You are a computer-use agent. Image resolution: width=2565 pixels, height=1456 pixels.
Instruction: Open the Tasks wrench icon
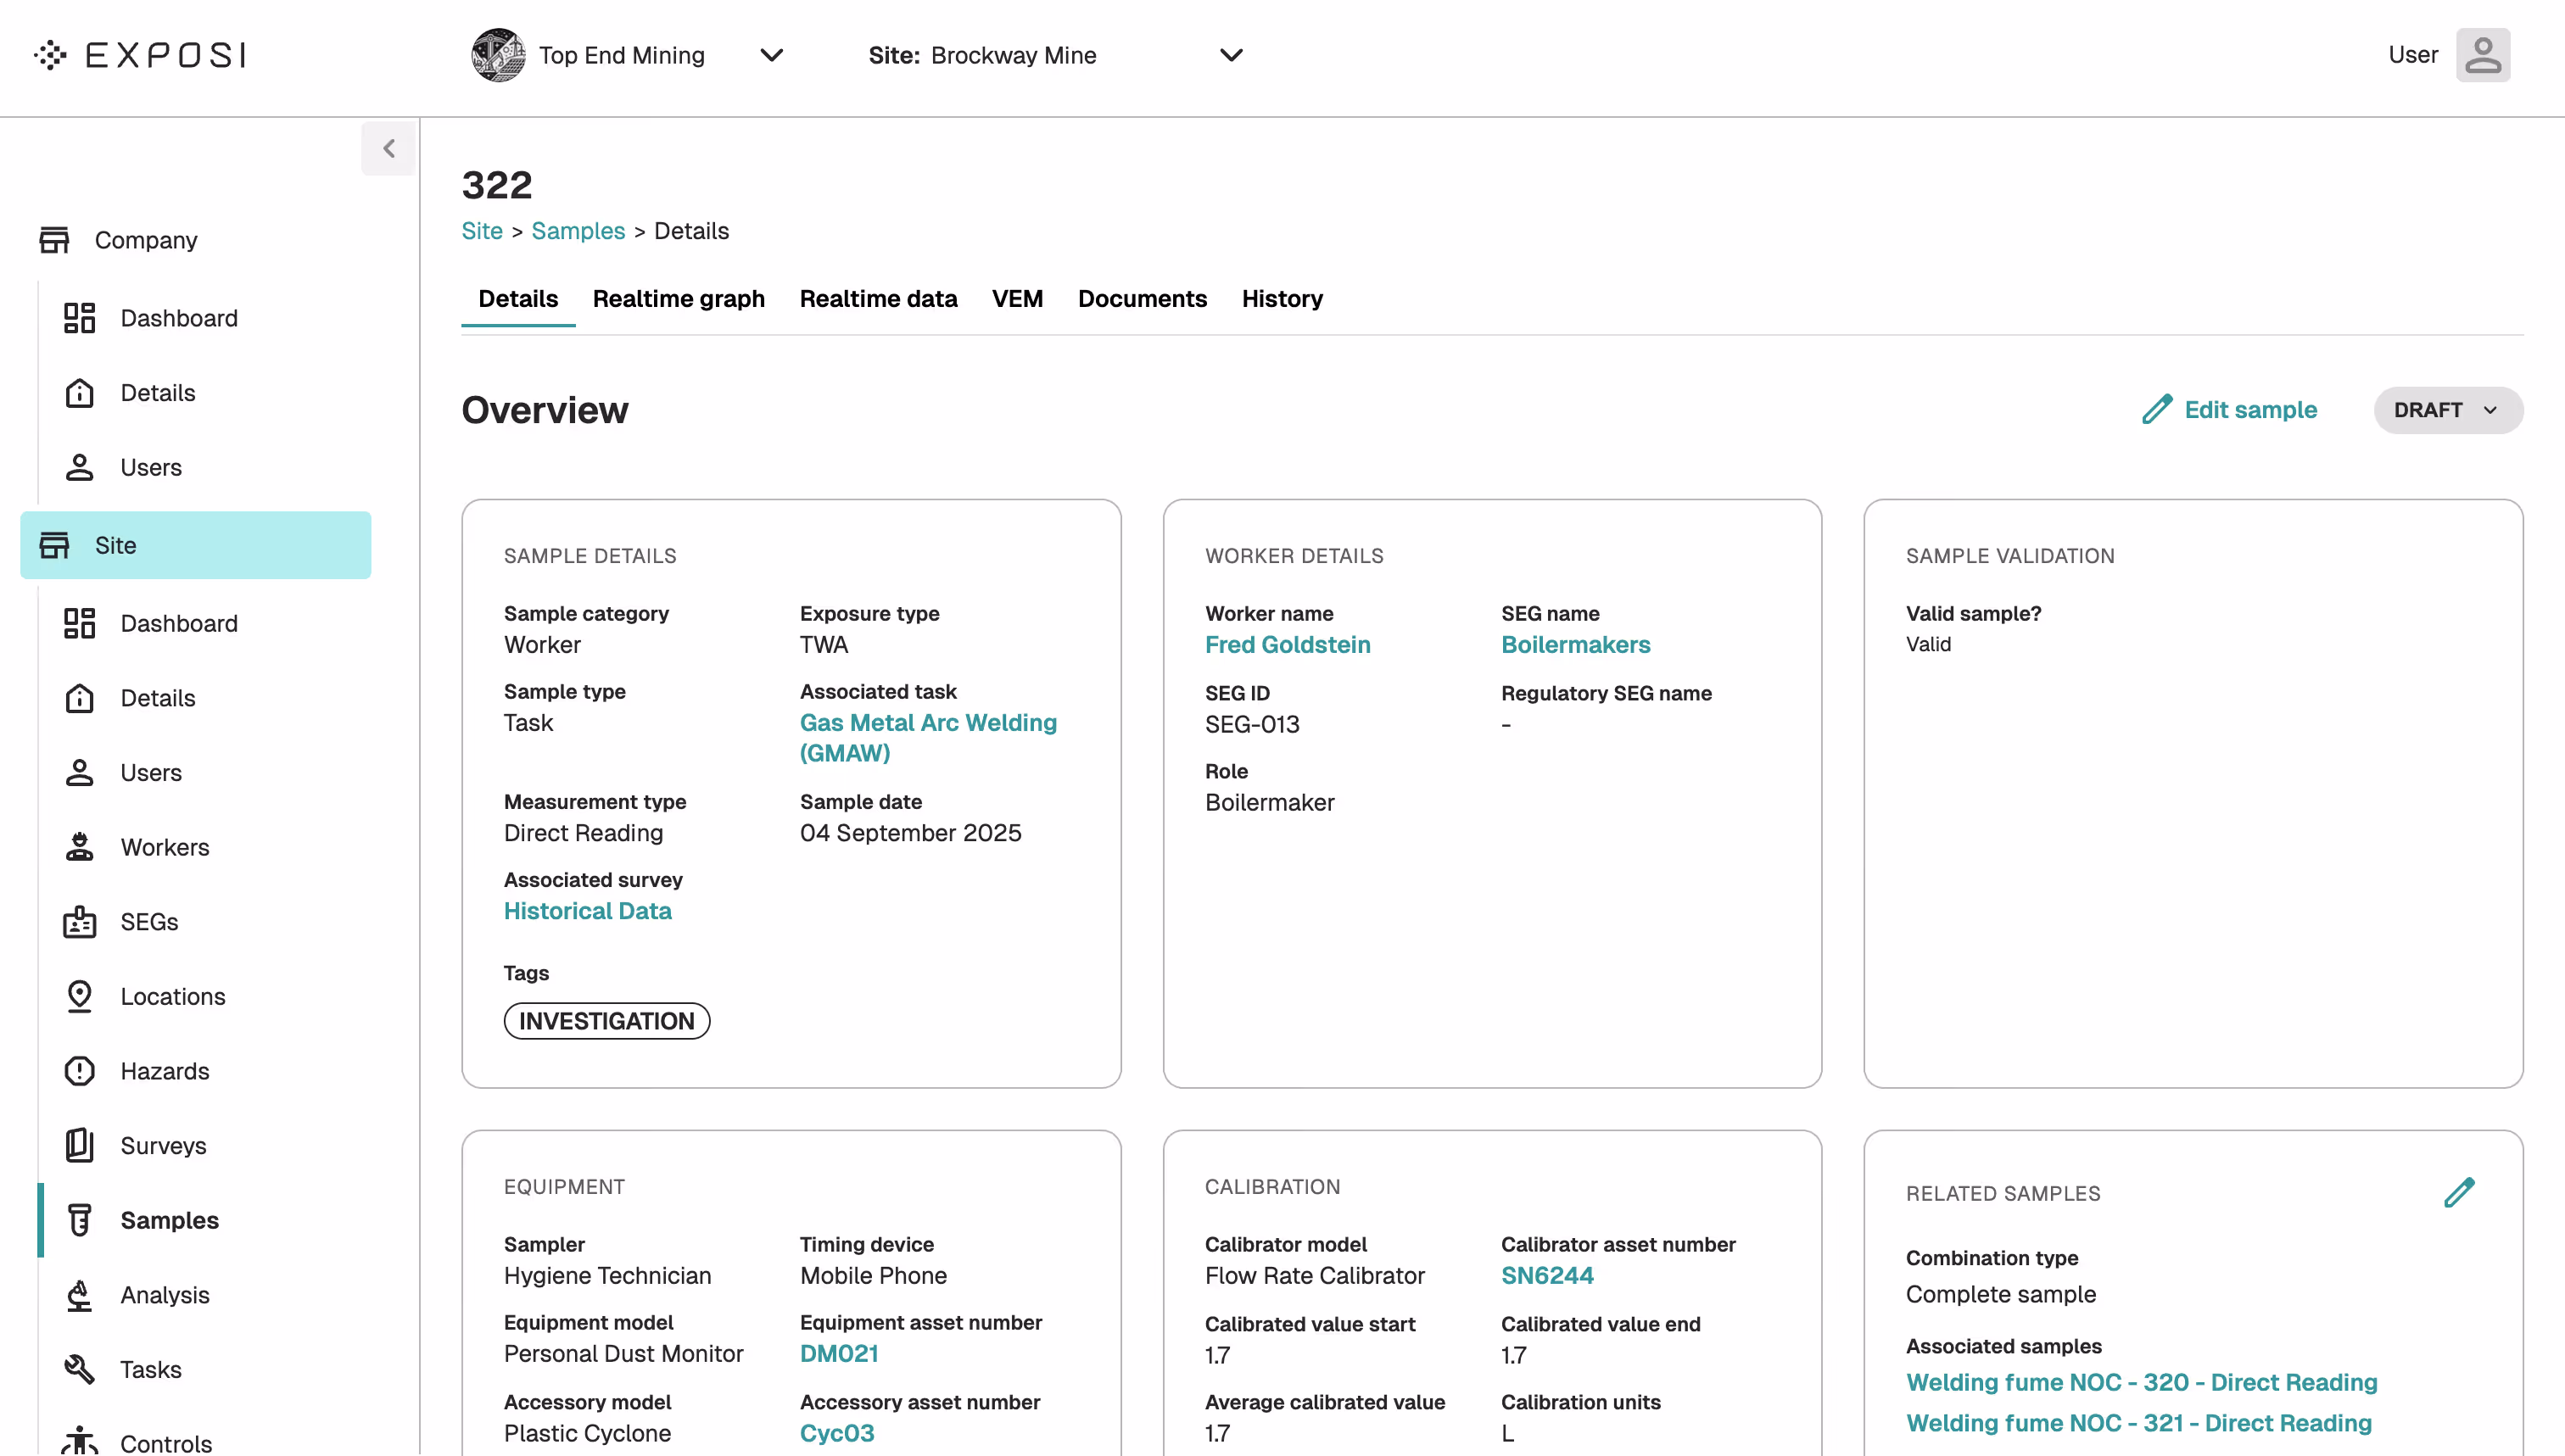[79, 1368]
